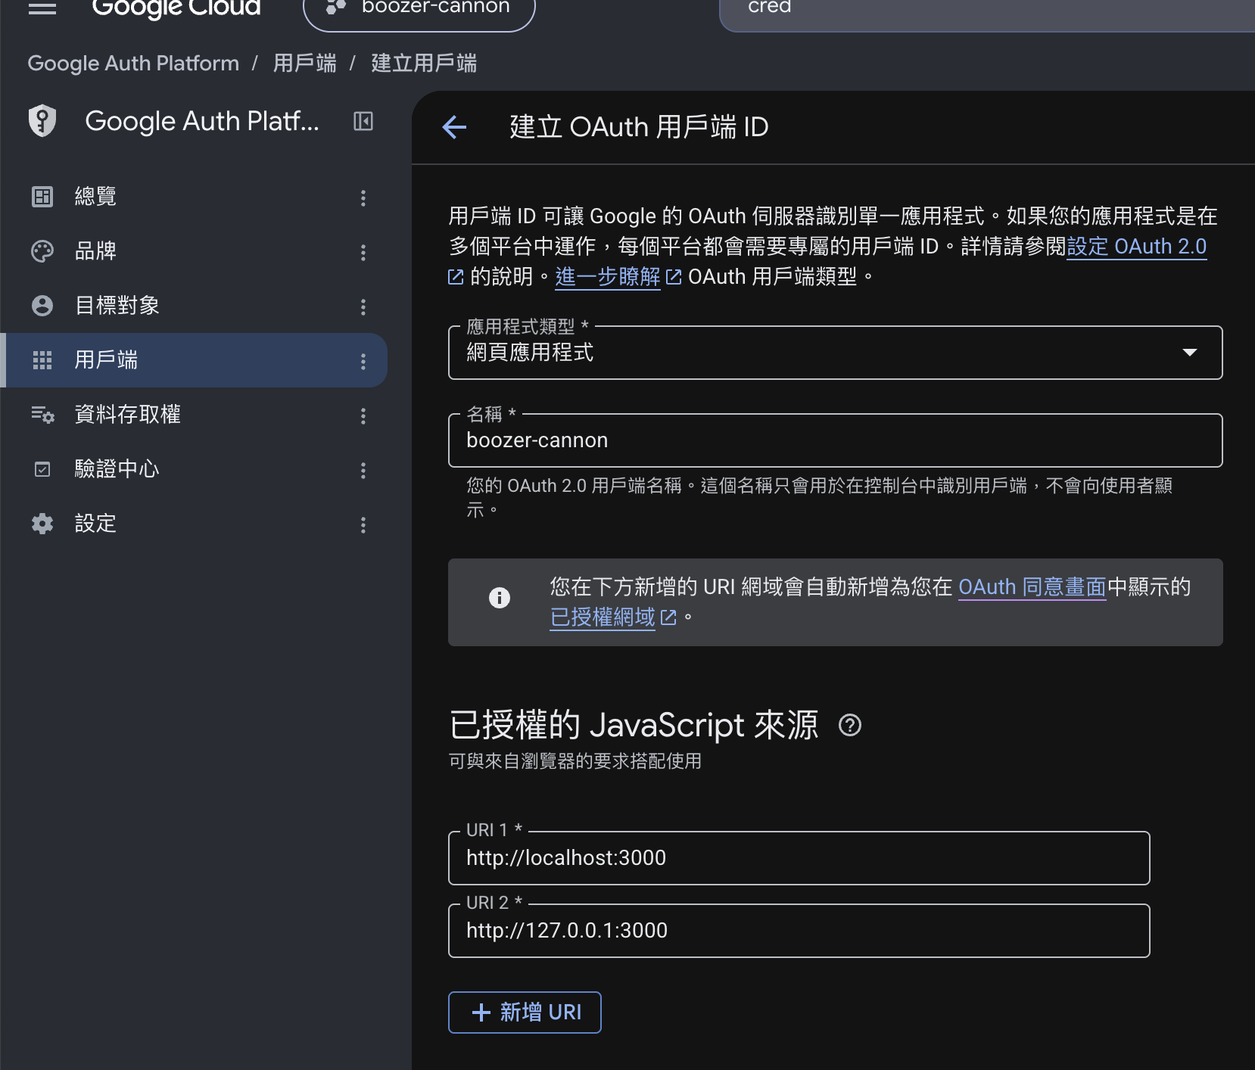The height and width of the screenshot is (1070, 1255).
Task: Open the 目標對象 audience page
Action: coord(195,306)
